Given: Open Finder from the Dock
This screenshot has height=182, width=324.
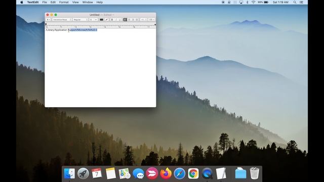Looking at the screenshot, I should (x=69, y=173).
